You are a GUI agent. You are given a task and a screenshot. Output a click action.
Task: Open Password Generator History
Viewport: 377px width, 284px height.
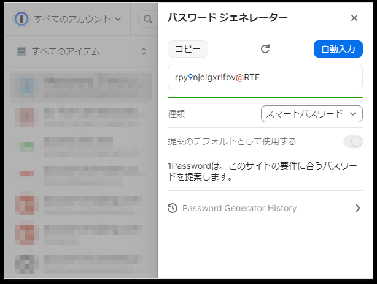pos(265,208)
